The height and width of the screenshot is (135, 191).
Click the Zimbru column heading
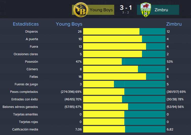174,24
